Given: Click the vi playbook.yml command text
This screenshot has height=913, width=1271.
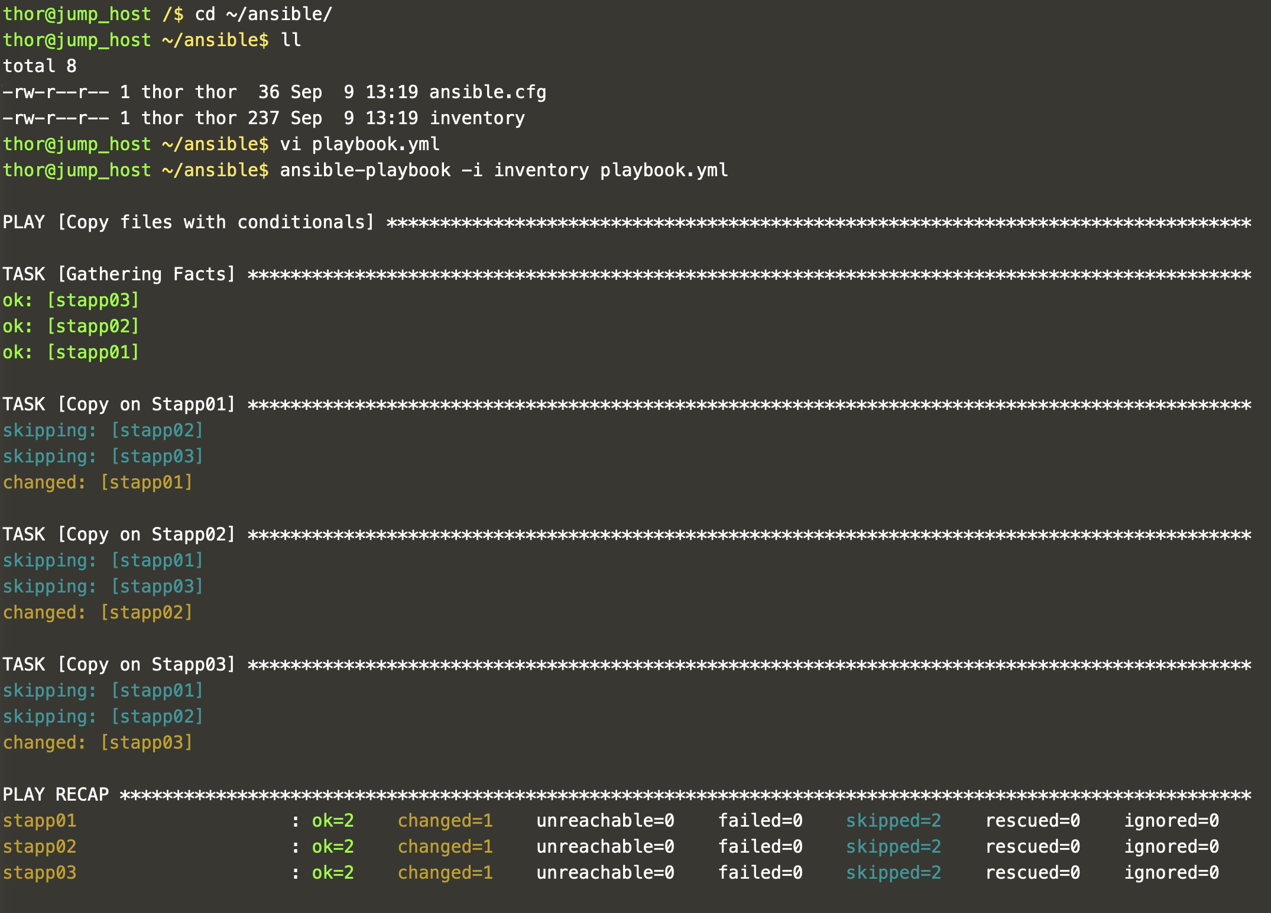Looking at the screenshot, I should point(359,144).
